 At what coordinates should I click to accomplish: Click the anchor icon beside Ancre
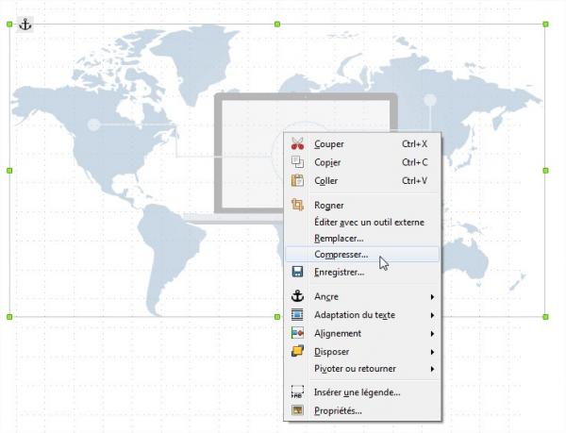tap(297, 296)
